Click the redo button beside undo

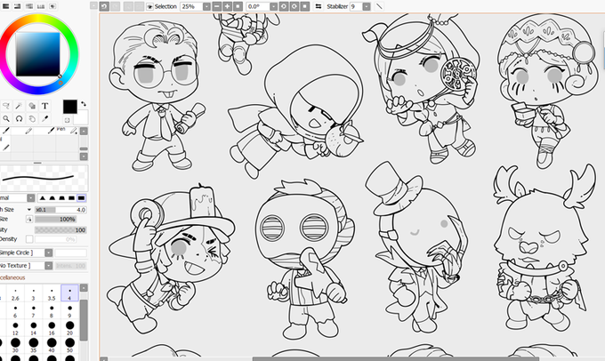pyautogui.click(x=115, y=6)
